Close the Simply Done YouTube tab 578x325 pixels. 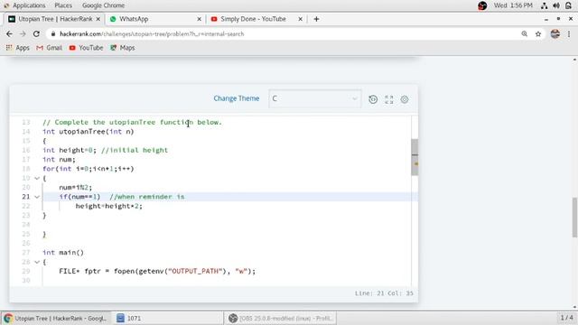click(x=300, y=19)
